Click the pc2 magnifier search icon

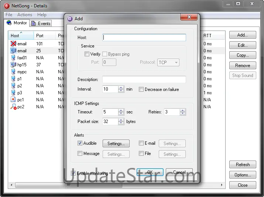[x=13, y=106]
